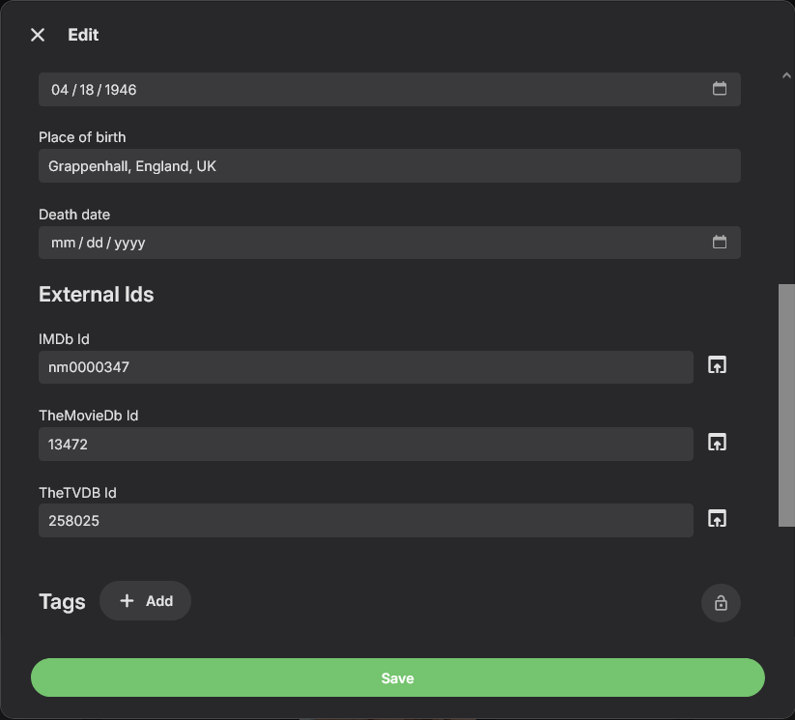Click into the TheTVDB Id field
795x720 pixels.
coord(365,520)
